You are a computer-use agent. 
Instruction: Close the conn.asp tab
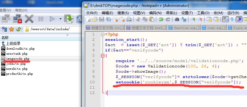pos(224,28)
